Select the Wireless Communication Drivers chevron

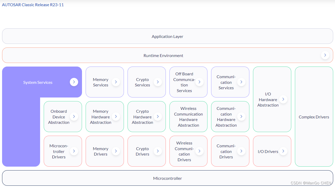(x=199, y=151)
